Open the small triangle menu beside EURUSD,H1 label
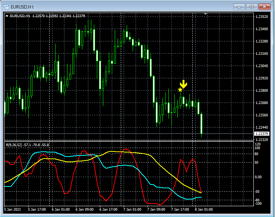This screenshot has width=275, height=217. [7, 16]
